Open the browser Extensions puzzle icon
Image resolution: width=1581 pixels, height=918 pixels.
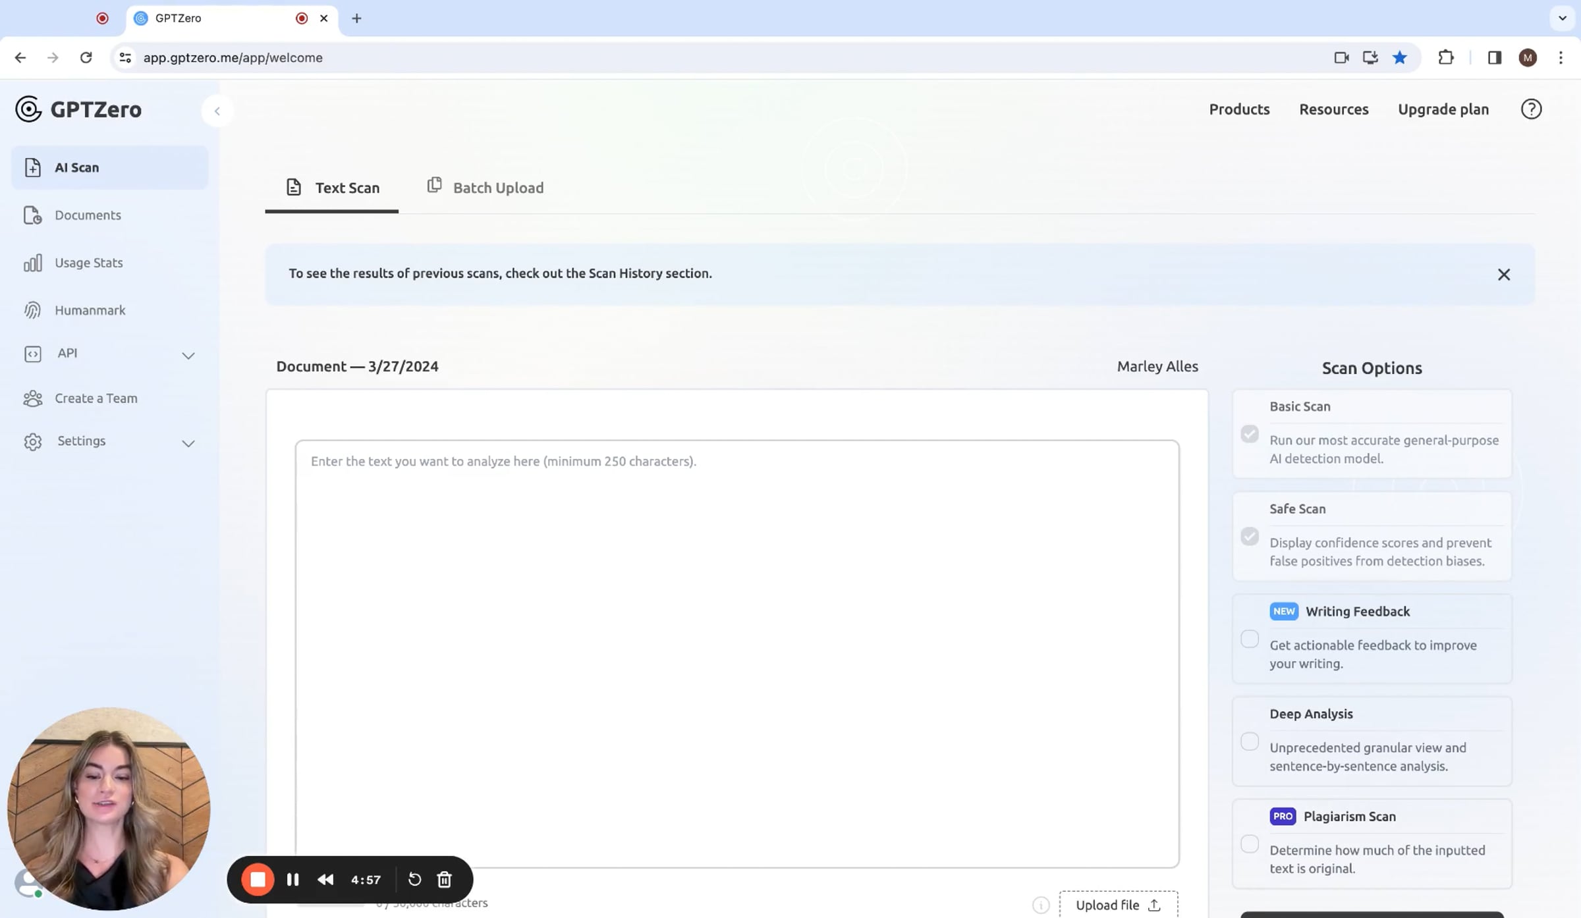(x=1446, y=58)
